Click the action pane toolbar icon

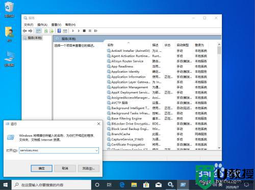coord(65,31)
